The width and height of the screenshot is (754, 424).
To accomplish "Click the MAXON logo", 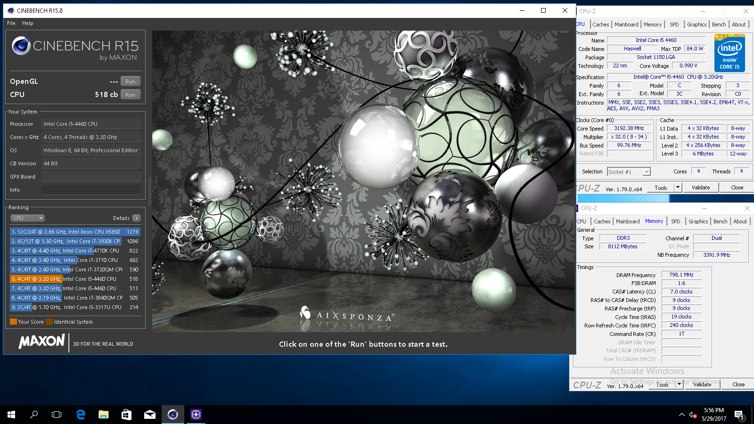I will [x=41, y=341].
